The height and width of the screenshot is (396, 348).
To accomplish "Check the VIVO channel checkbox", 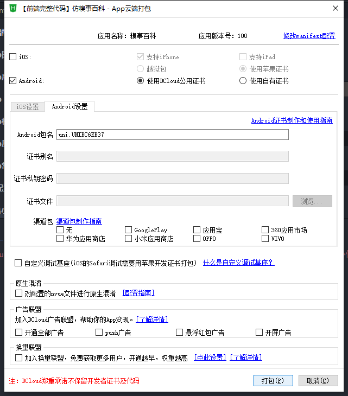I will click(265, 239).
